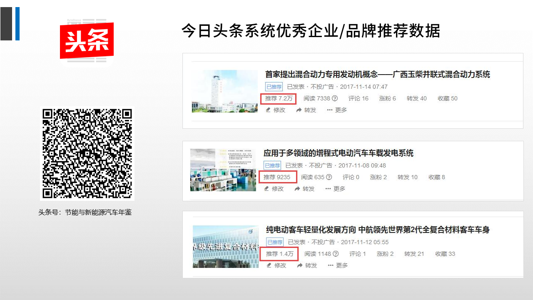
Task: Click 收藏 33 count
Action: click(446, 254)
